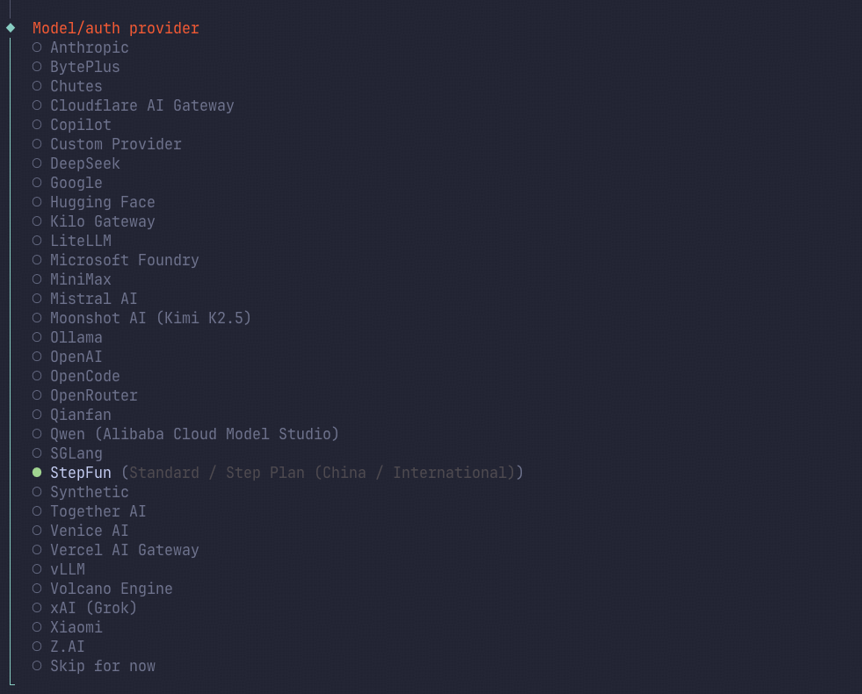Select Qwen (Alibaba Cloud Model Studio)

(185, 434)
